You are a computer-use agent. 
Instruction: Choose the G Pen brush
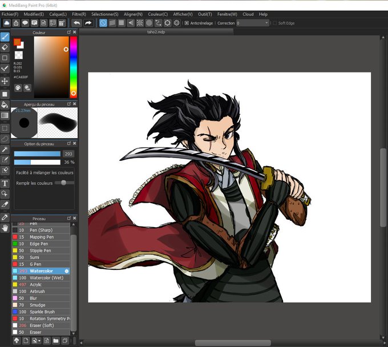click(x=41, y=264)
